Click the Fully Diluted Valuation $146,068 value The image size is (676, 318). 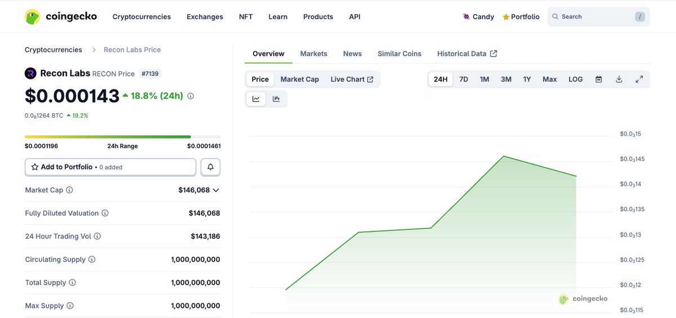click(204, 213)
